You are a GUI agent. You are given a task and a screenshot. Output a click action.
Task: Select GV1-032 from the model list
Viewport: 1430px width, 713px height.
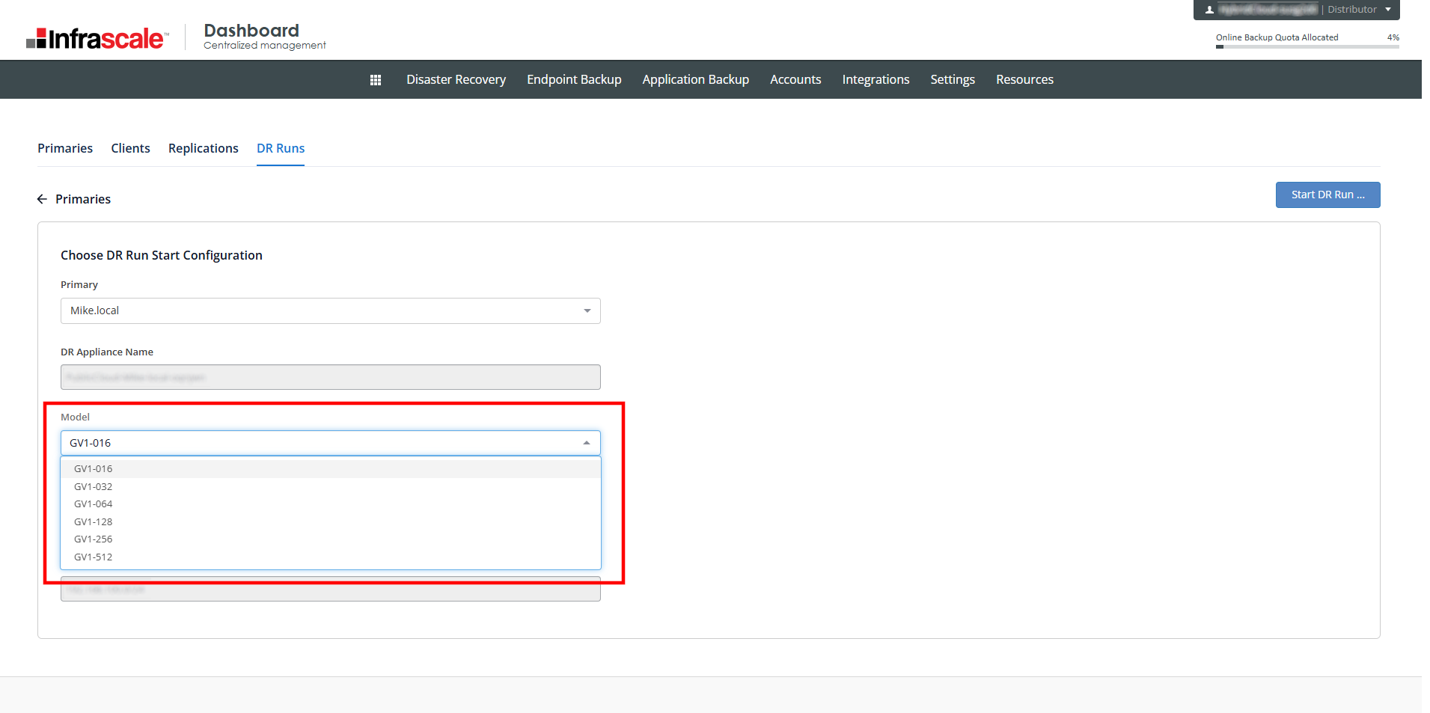[x=94, y=486]
